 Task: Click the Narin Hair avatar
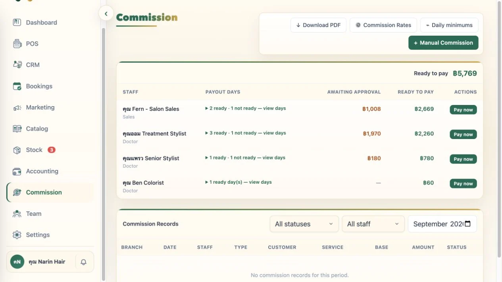[x=17, y=262]
